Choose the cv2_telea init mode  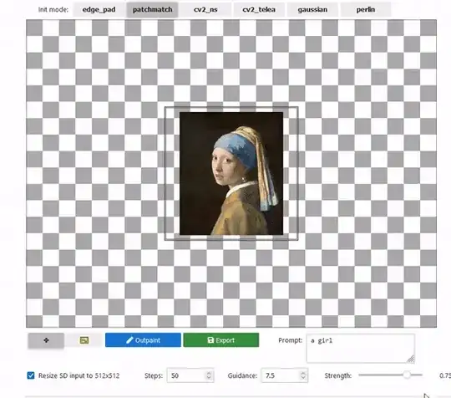(259, 9)
